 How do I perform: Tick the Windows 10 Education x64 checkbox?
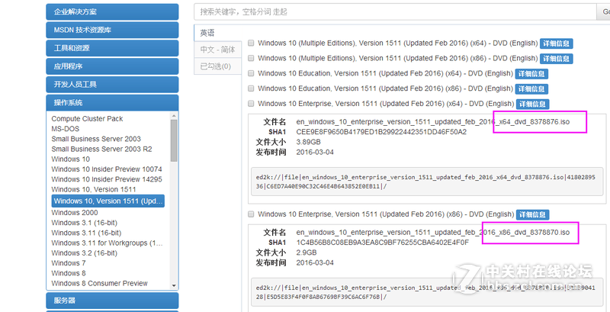click(251, 73)
